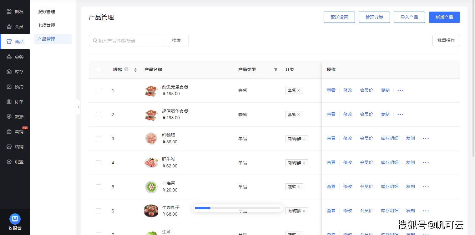Click 复制 for 上海青
This screenshot has width=475, height=235.
pos(411,186)
